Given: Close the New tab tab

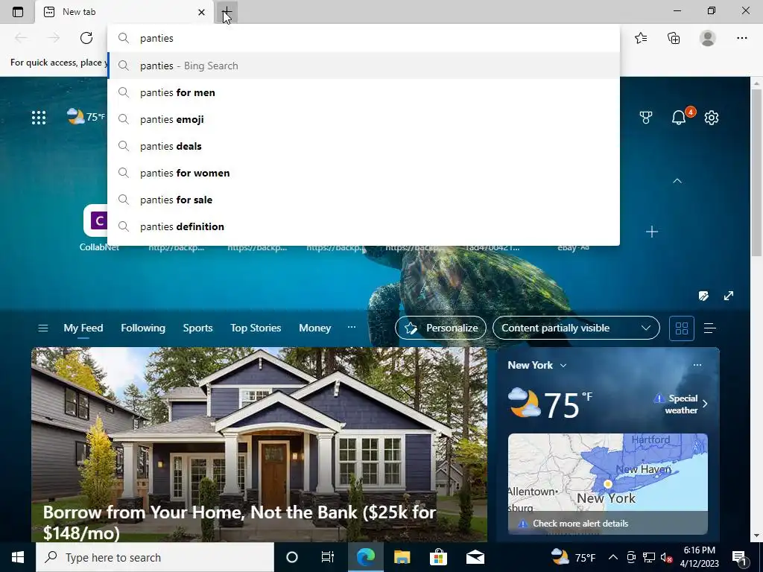Looking at the screenshot, I should pyautogui.click(x=201, y=12).
